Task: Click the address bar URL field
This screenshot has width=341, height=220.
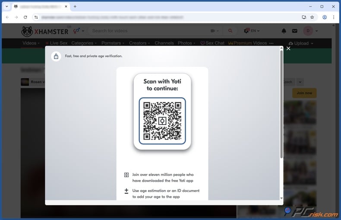Action: [x=170, y=17]
